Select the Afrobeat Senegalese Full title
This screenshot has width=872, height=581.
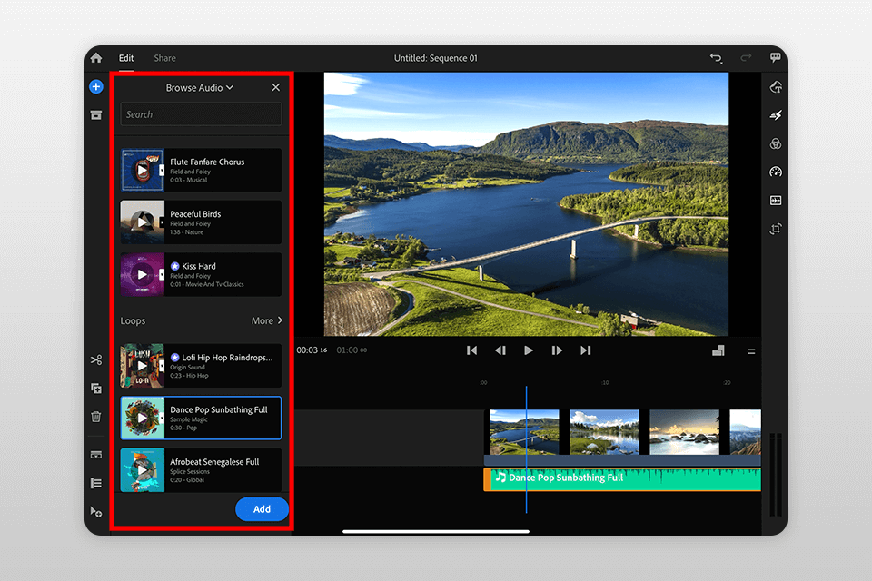(x=214, y=462)
